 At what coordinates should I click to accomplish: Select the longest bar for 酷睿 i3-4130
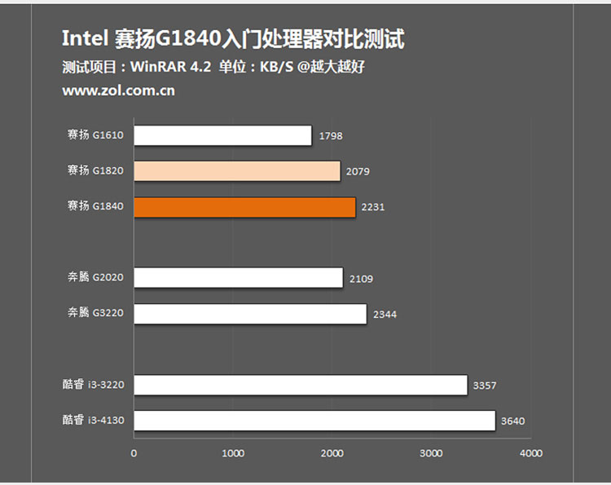tap(314, 421)
